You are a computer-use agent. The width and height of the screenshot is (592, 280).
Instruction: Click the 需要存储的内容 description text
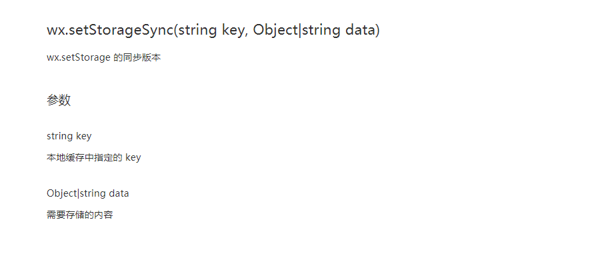coord(80,215)
